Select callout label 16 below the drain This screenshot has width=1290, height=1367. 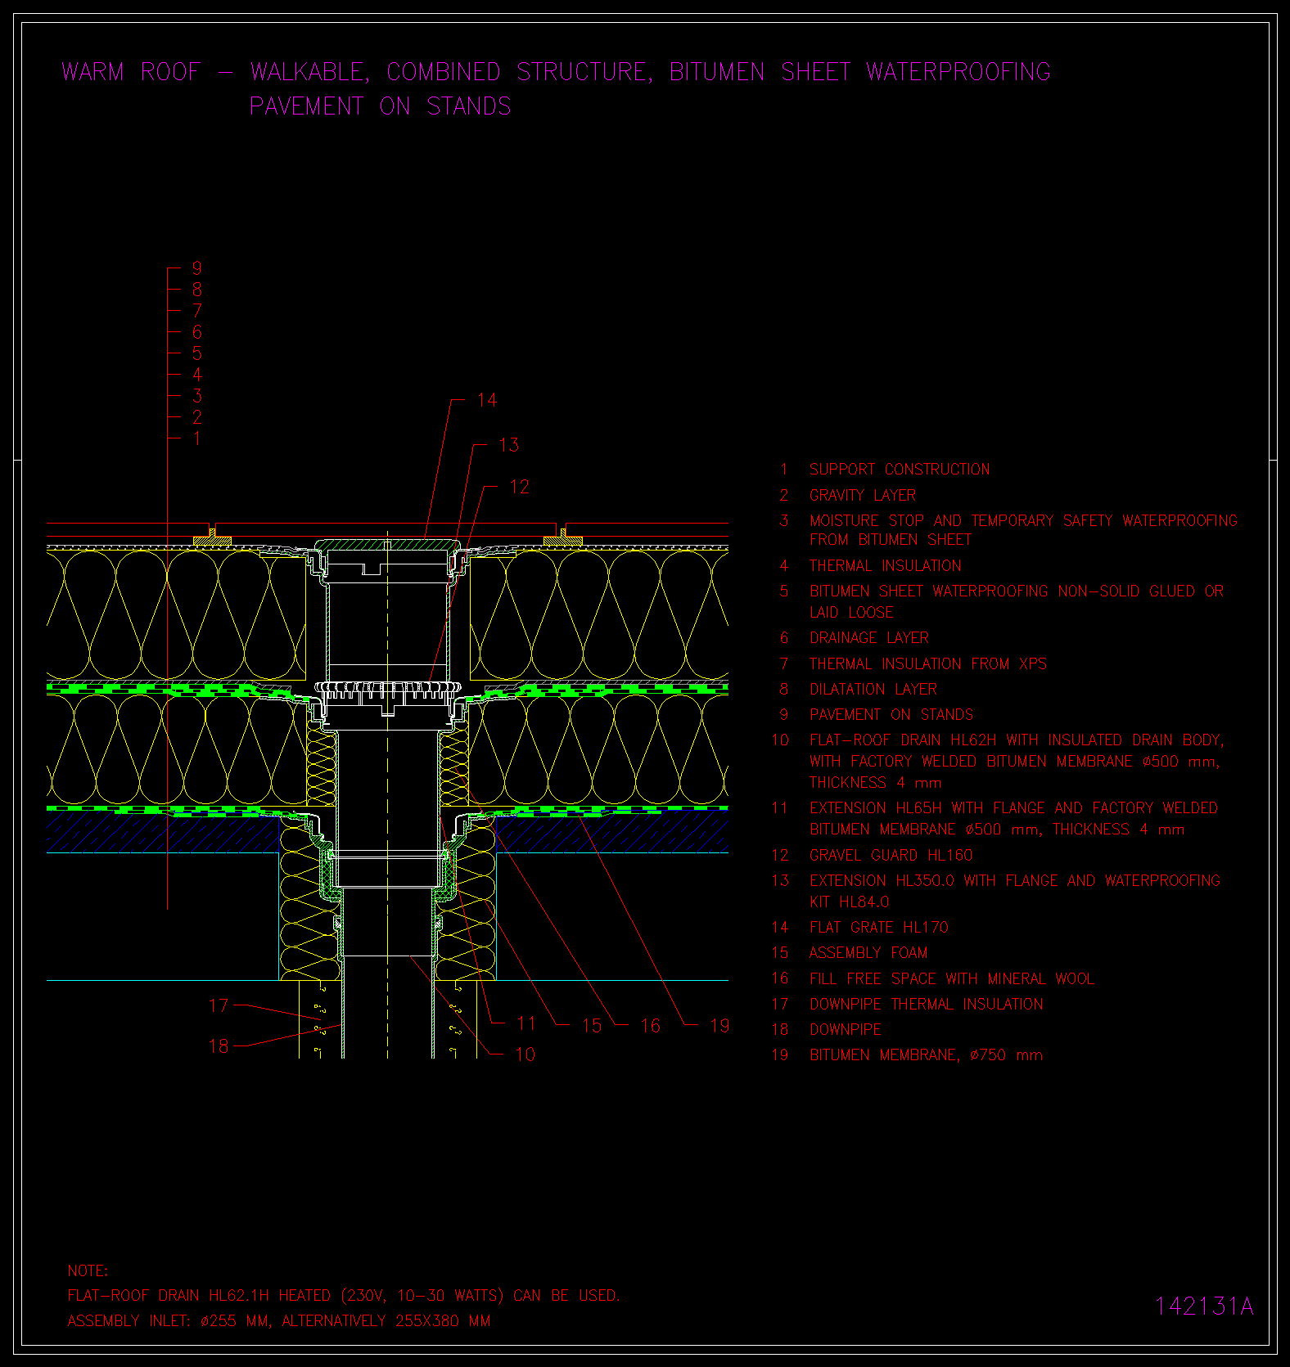point(650,1026)
